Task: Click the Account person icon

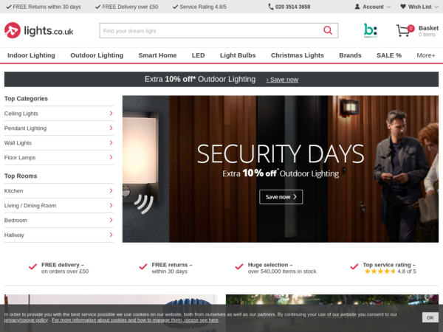Action: pyautogui.click(x=357, y=7)
